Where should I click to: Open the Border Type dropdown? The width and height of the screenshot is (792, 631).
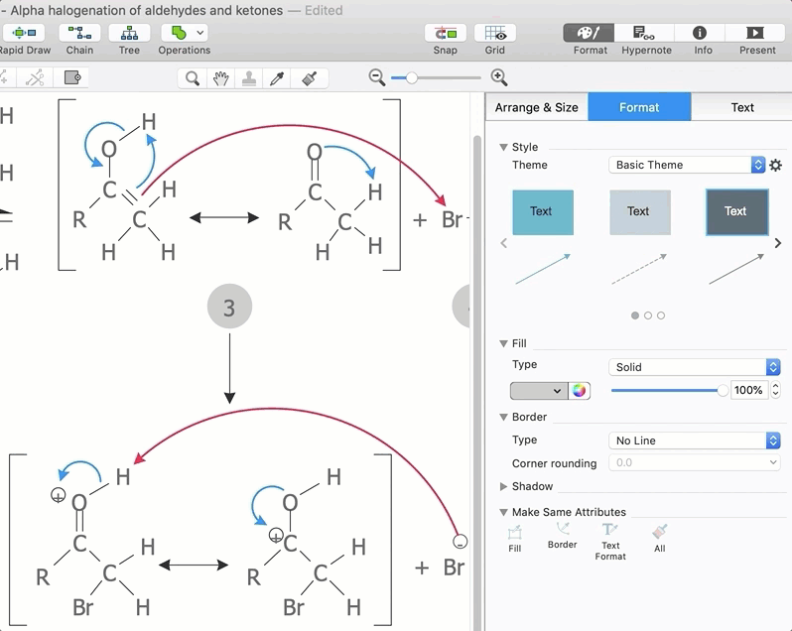[695, 441]
